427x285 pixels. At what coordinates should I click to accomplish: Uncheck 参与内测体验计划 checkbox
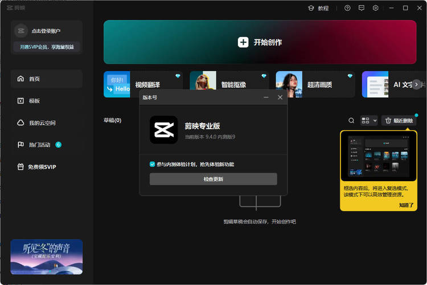tap(153, 164)
